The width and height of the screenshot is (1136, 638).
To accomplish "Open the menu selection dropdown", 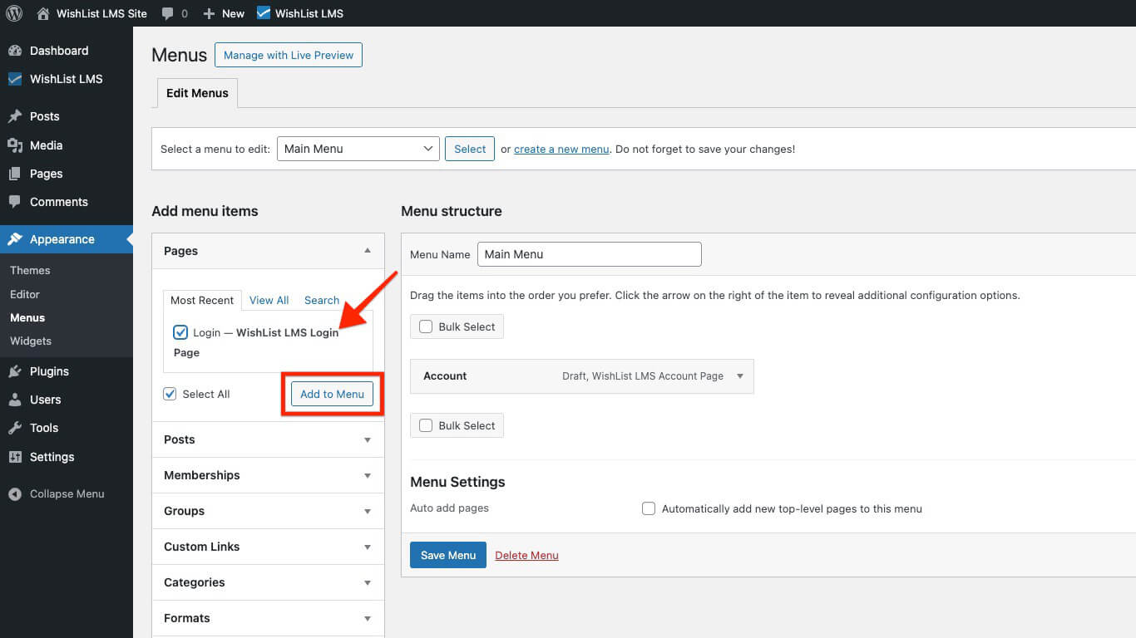I will tap(358, 148).
